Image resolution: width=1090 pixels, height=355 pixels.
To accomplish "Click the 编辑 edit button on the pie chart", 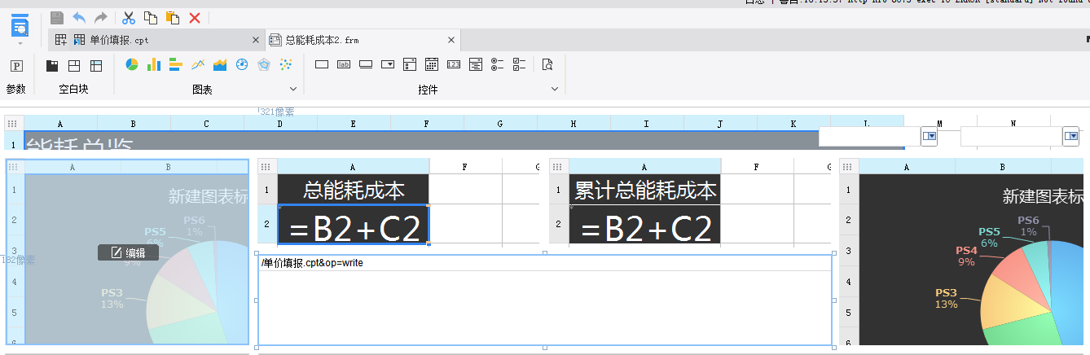I will tap(128, 252).
